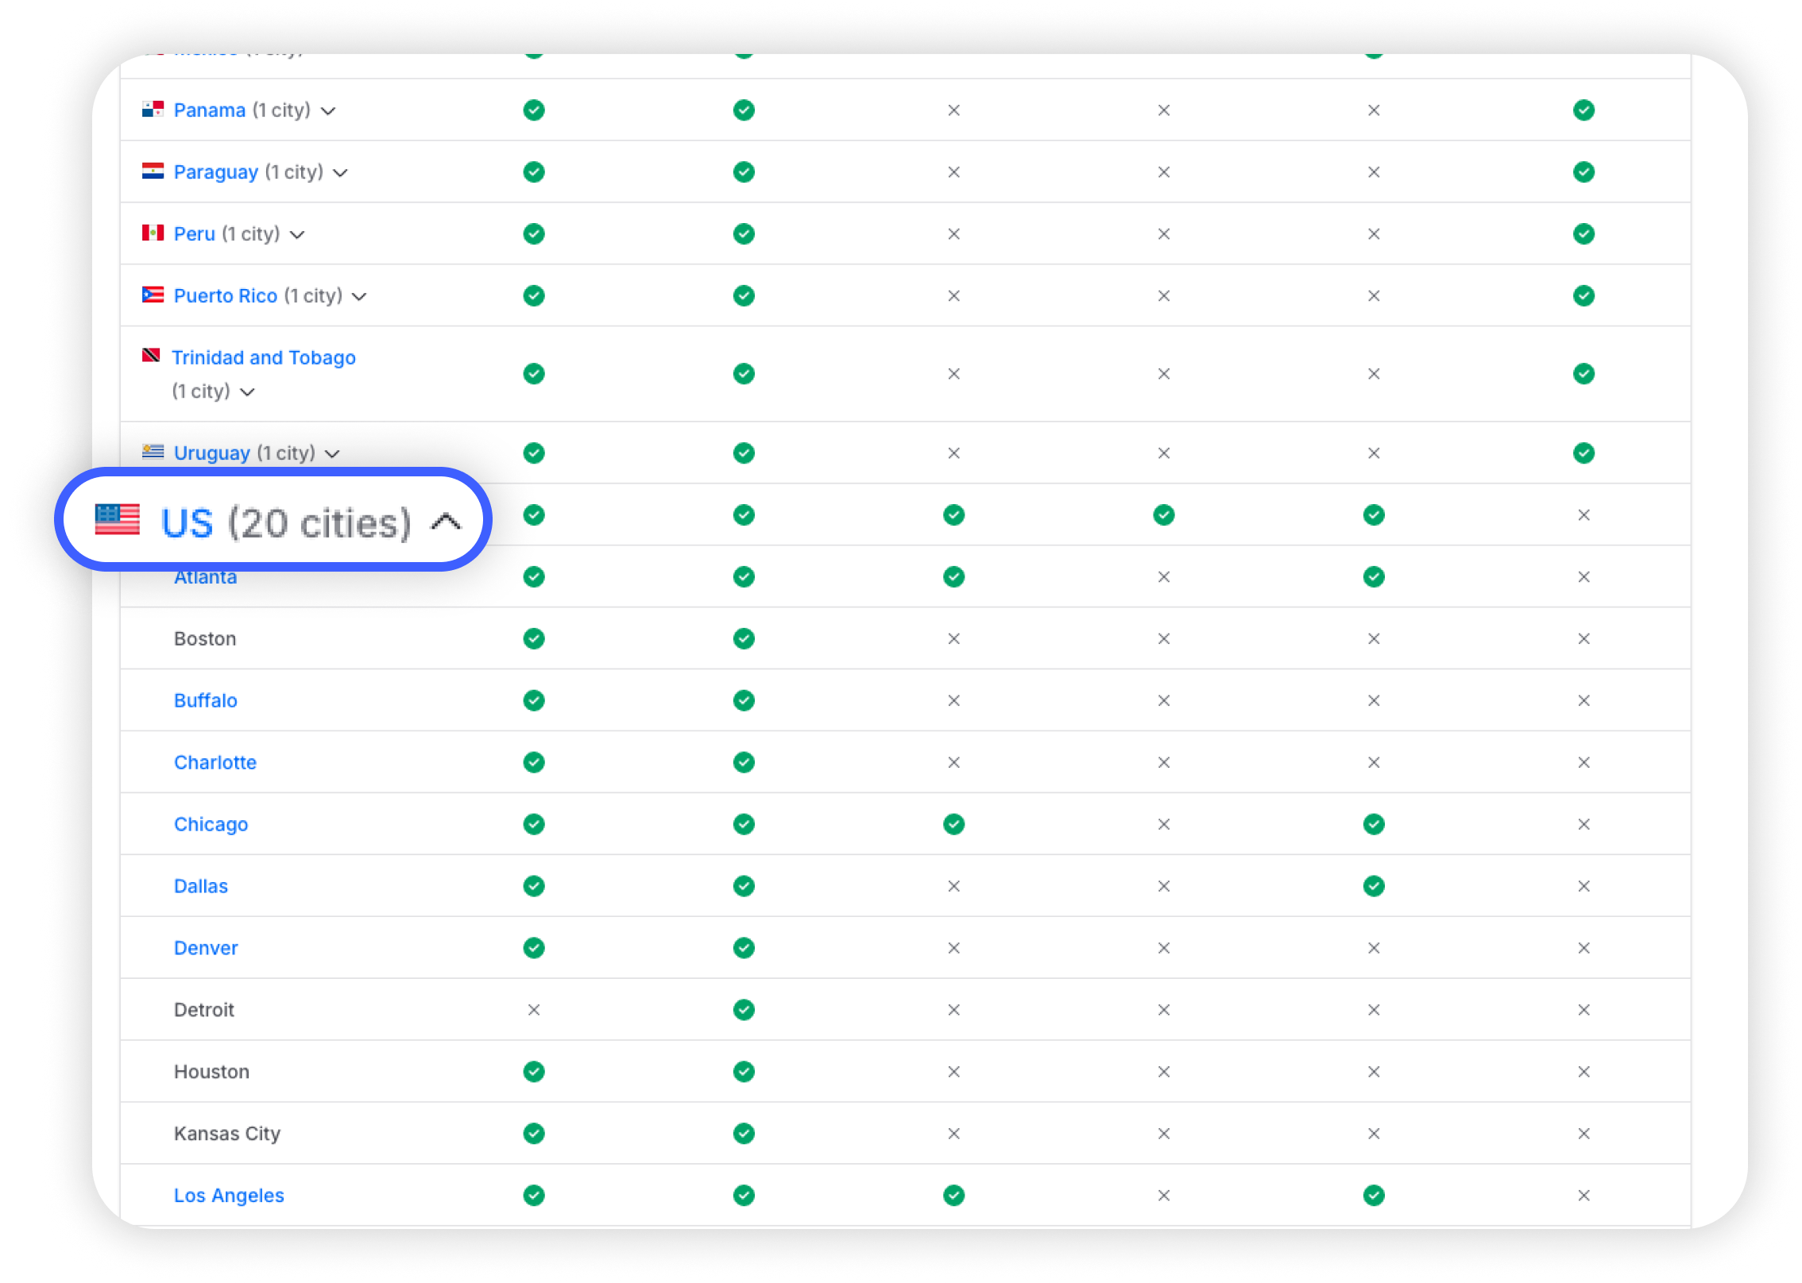Expand the Panama city list chevron

(x=328, y=111)
